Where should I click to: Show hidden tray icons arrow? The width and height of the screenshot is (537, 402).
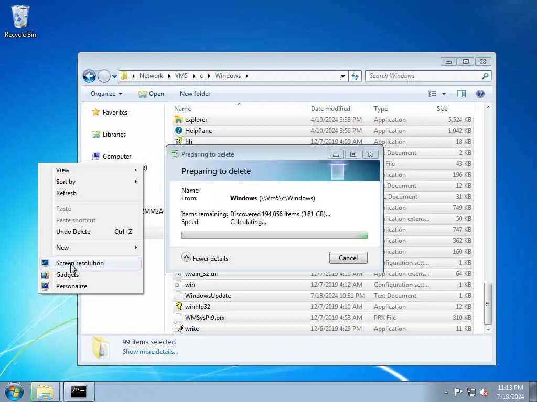[x=446, y=392]
